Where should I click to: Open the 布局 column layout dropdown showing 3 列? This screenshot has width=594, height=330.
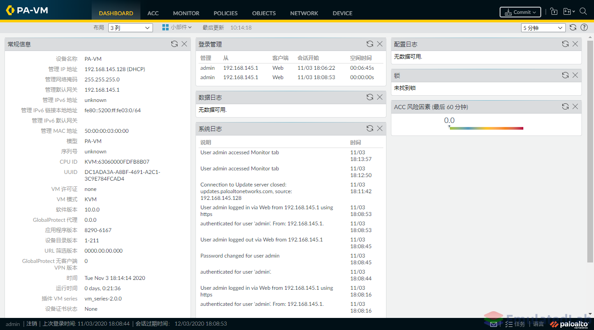(x=130, y=28)
